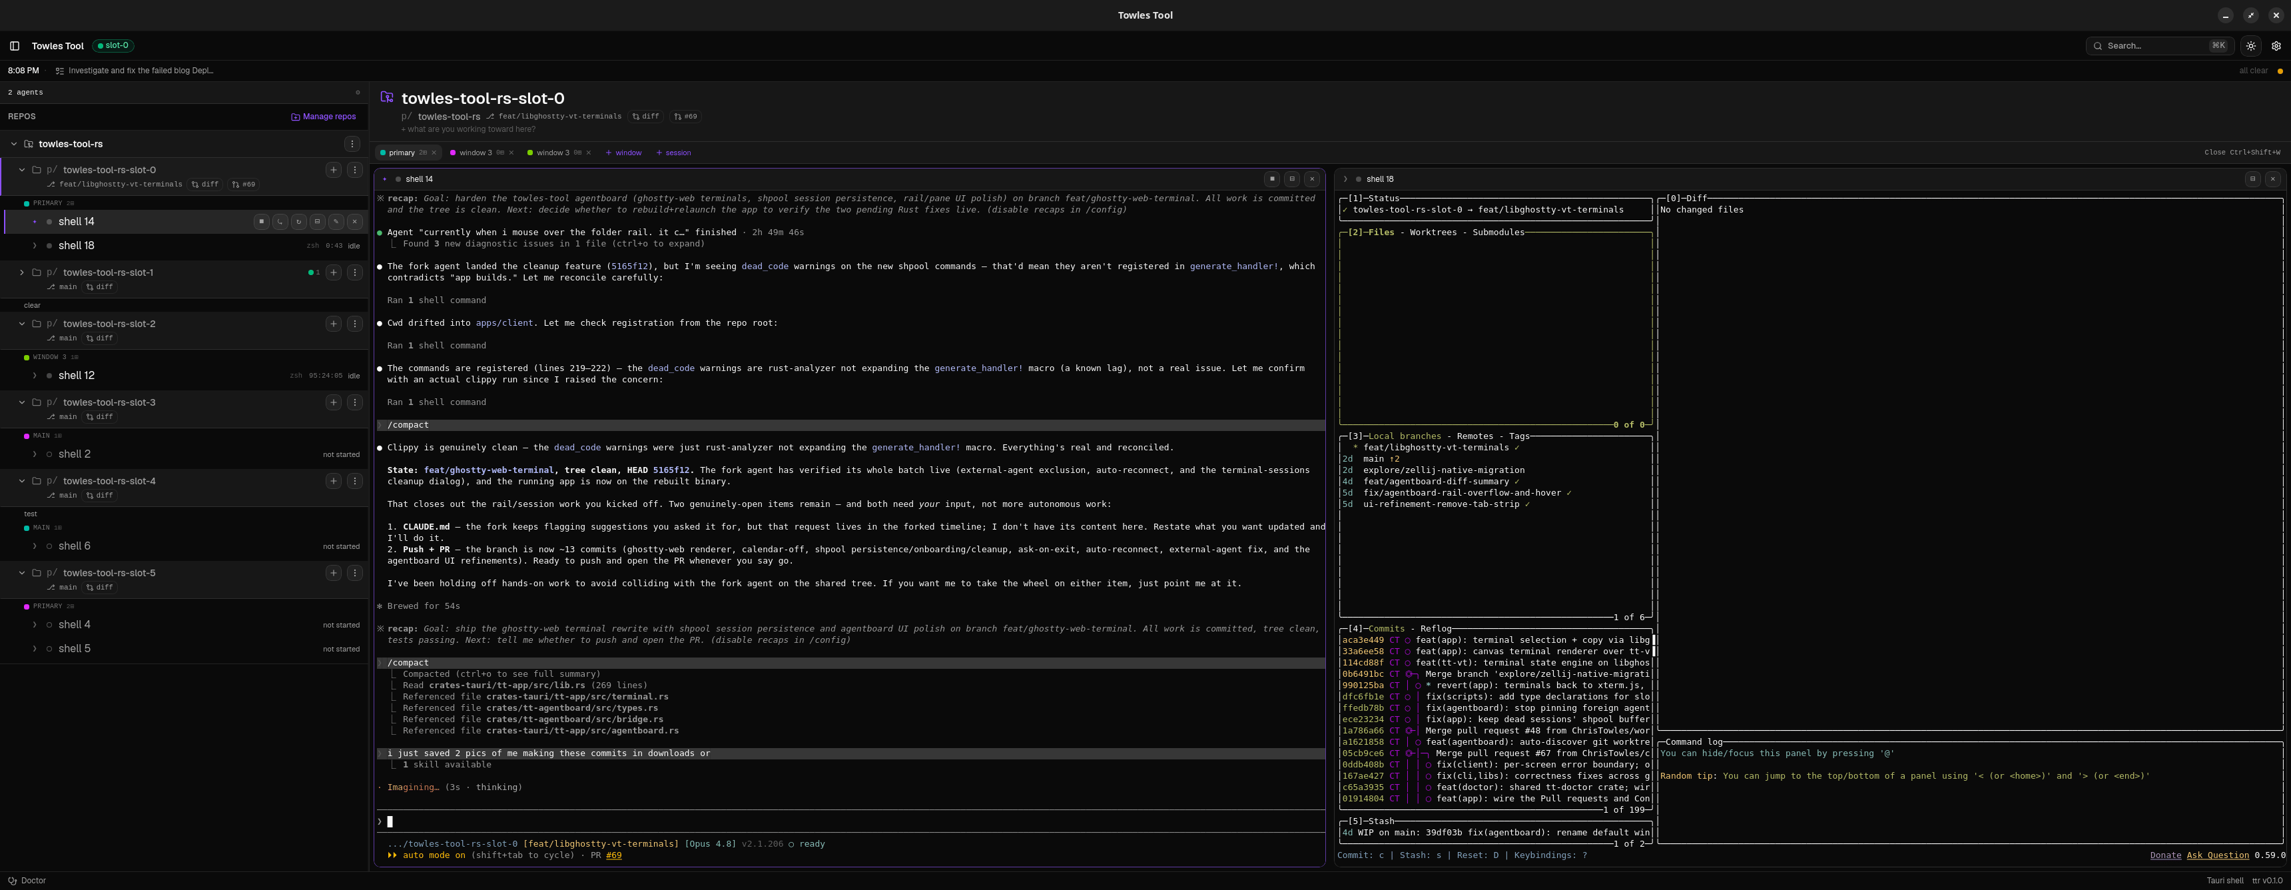Image resolution: width=2291 pixels, height=890 pixels.
Task: Split the shell 14 pane via its header icon
Action: click(x=1292, y=179)
